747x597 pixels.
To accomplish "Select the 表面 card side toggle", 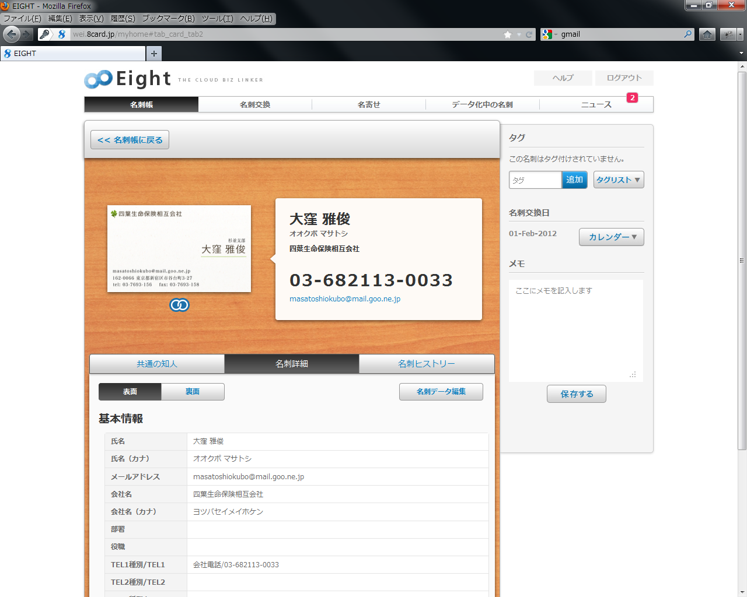I will pyautogui.click(x=130, y=392).
